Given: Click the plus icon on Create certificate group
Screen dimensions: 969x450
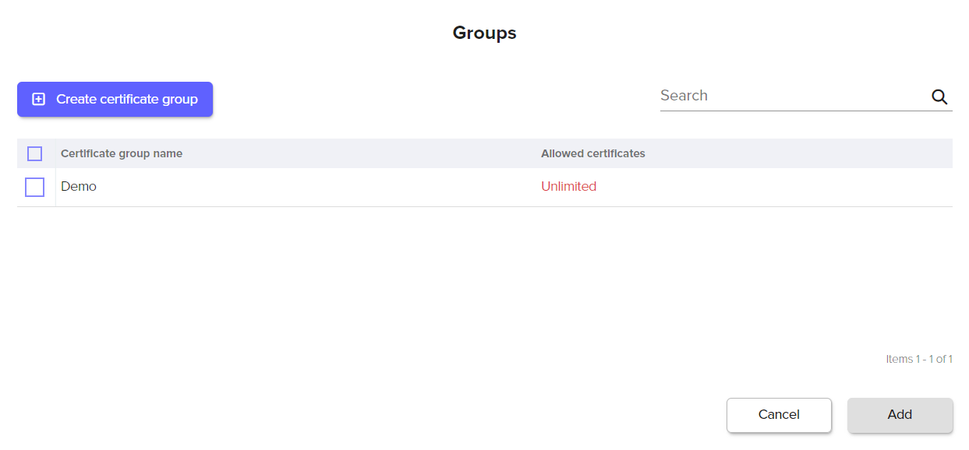Looking at the screenshot, I should coord(38,100).
